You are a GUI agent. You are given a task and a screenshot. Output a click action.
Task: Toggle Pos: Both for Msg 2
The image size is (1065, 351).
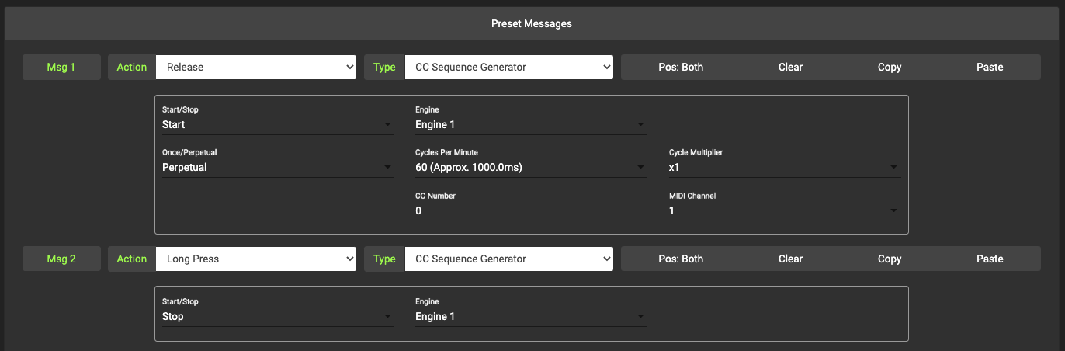(680, 259)
